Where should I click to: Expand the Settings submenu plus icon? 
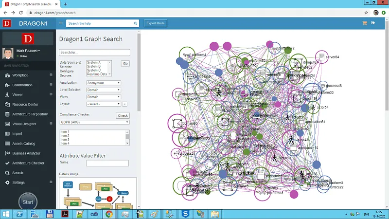point(51,182)
